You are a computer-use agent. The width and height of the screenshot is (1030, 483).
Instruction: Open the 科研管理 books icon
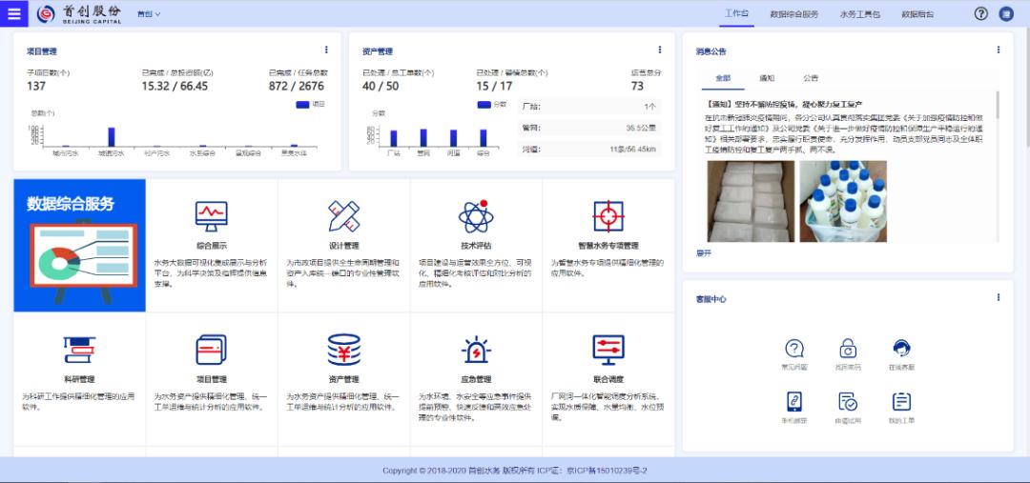[79, 350]
